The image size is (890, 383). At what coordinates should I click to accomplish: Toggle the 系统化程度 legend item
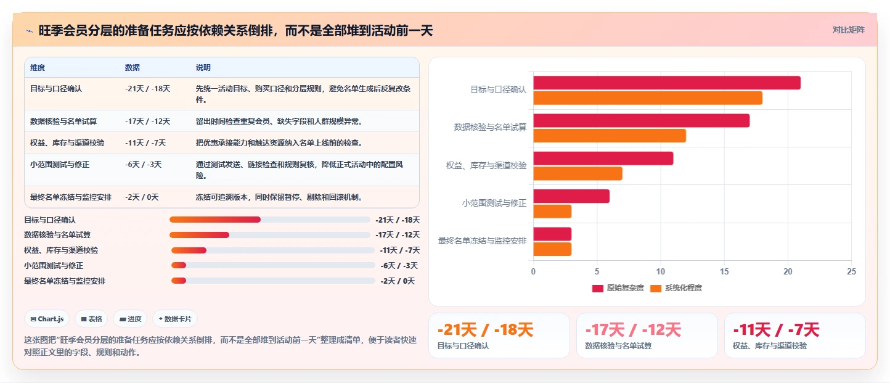point(676,288)
